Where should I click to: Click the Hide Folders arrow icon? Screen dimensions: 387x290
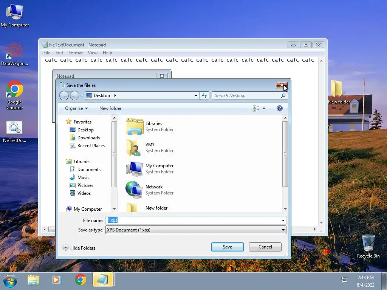[x=65, y=248]
